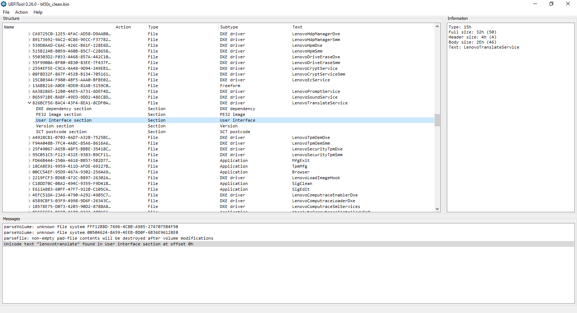Select the 95C051C5-F123-432E file row

pyautogui.click(x=218, y=155)
